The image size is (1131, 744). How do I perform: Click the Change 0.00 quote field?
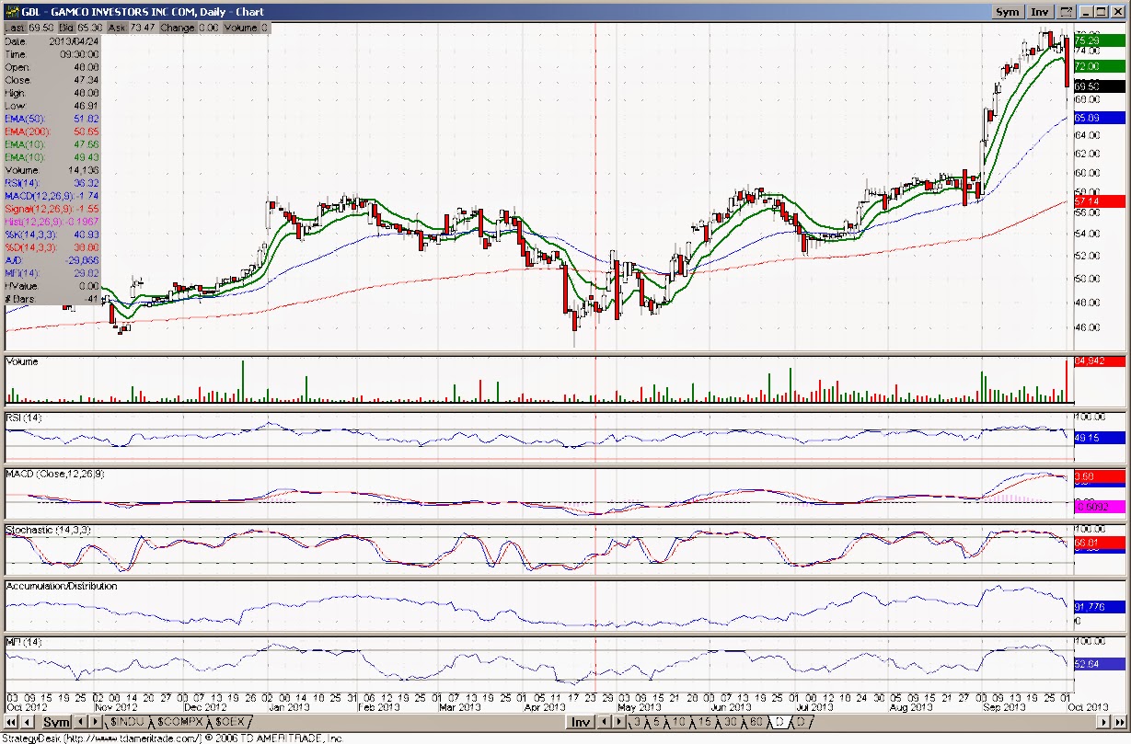[x=189, y=29]
